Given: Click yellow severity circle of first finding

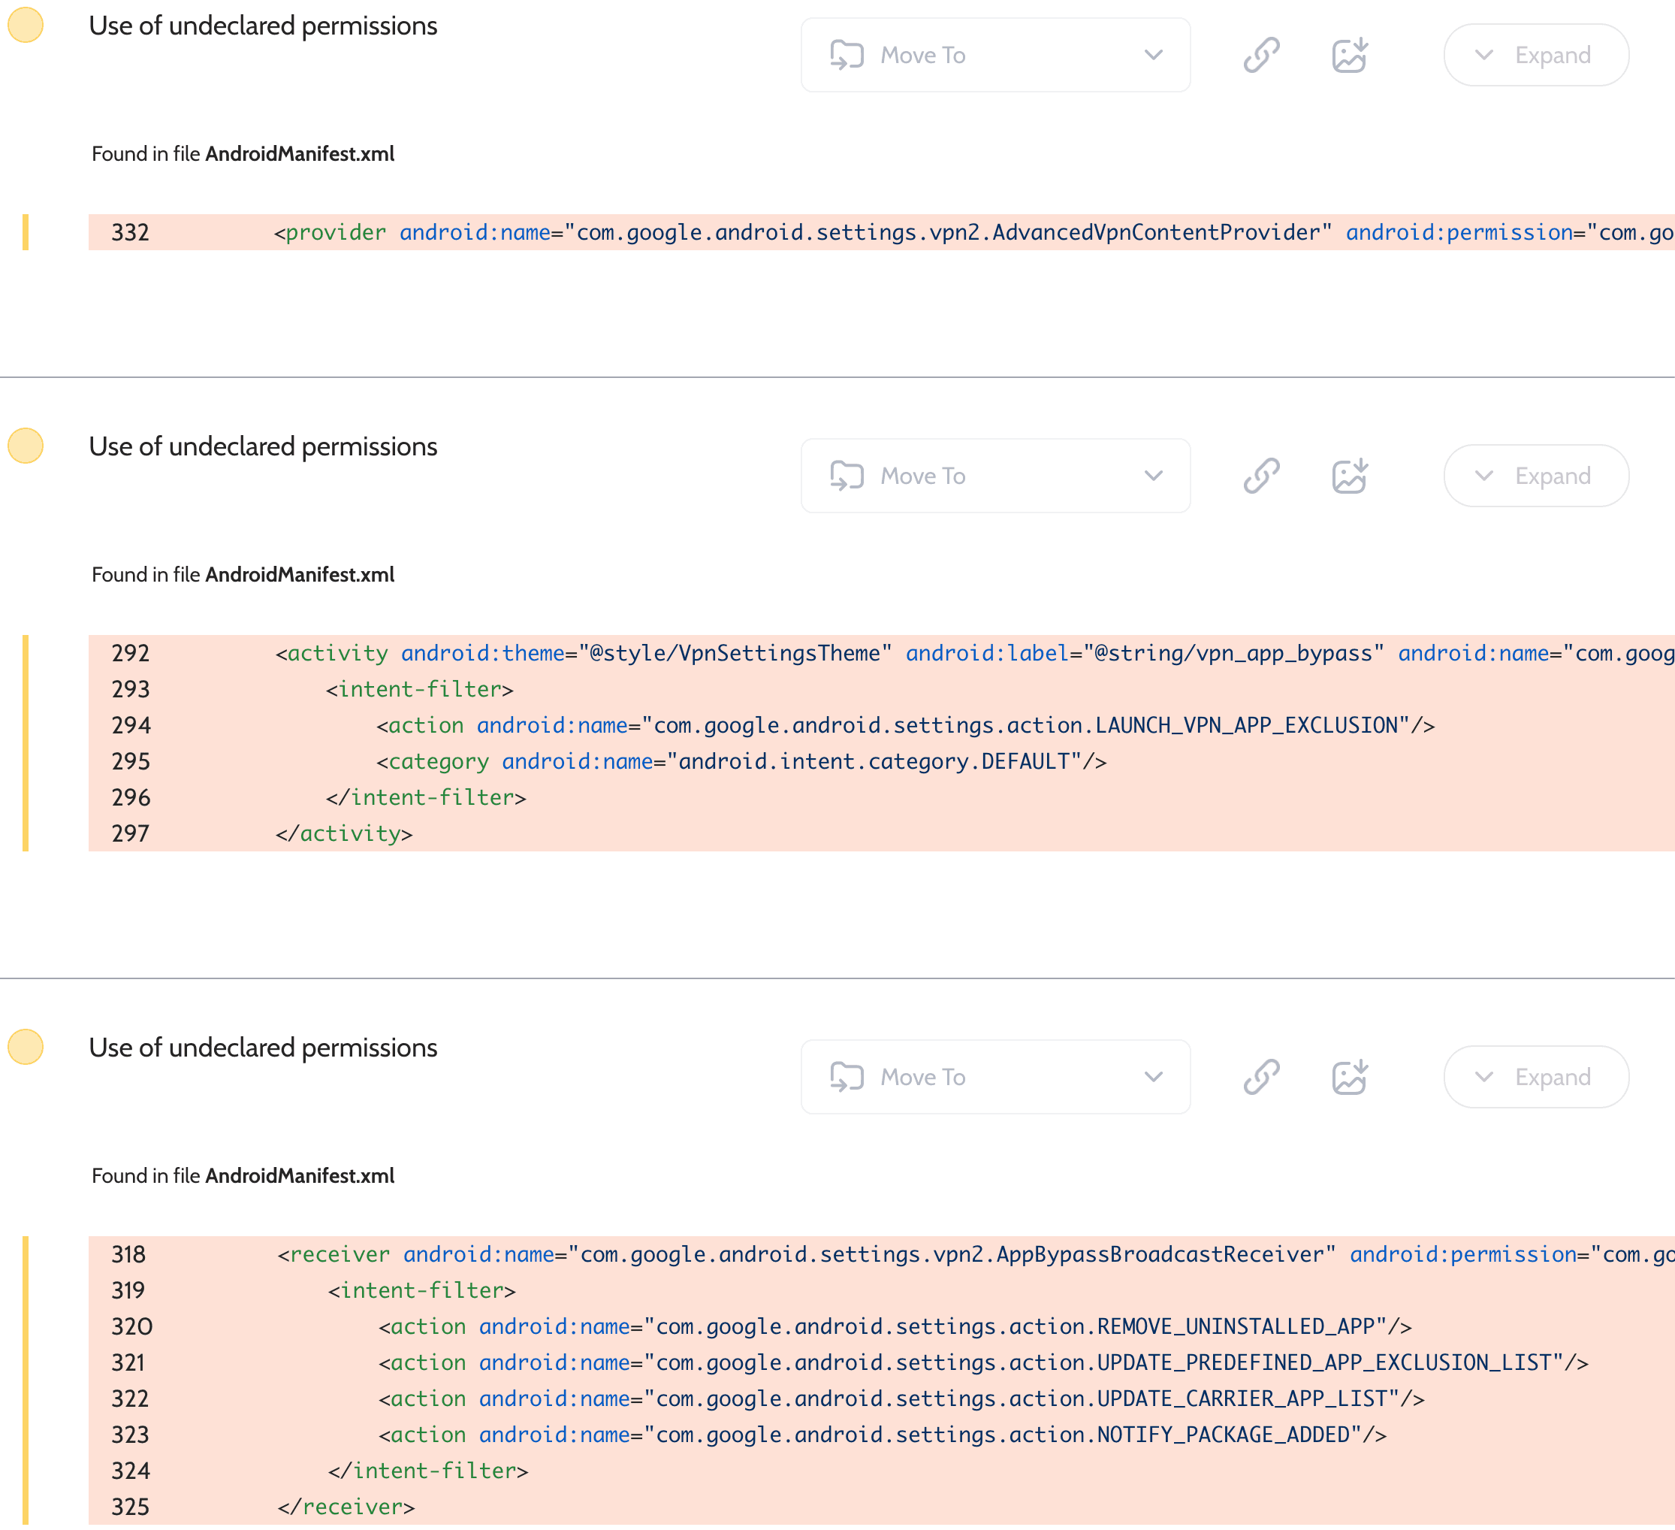Looking at the screenshot, I should coord(26,25).
